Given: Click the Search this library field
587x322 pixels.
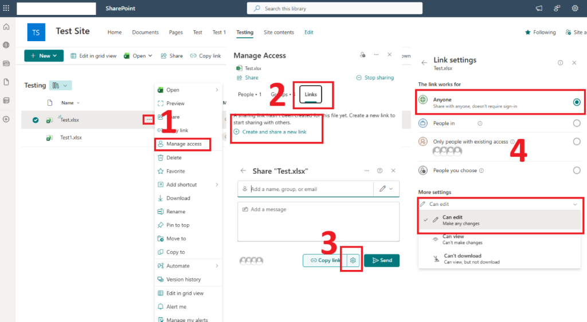Looking at the screenshot, I should [335, 8].
